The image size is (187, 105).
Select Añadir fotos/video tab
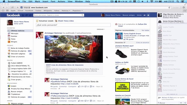tap(64, 21)
